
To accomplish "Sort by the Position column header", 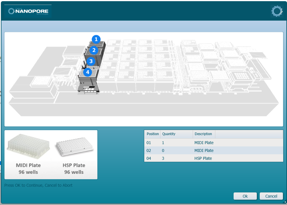I will [x=153, y=134].
